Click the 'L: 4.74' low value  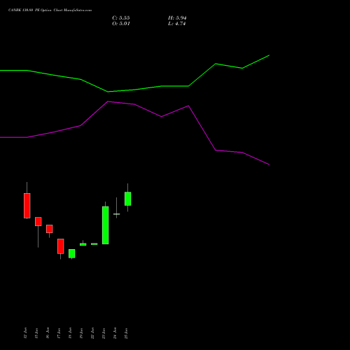click(176, 24)
